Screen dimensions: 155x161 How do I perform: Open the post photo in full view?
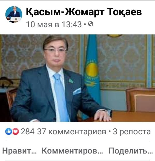coord(77,78)
